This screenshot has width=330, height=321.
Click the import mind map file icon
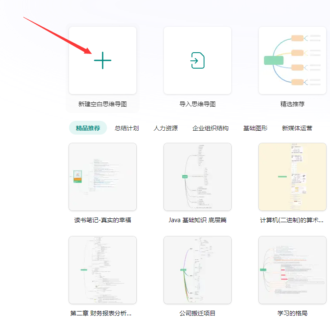click(x=197, y=60)
